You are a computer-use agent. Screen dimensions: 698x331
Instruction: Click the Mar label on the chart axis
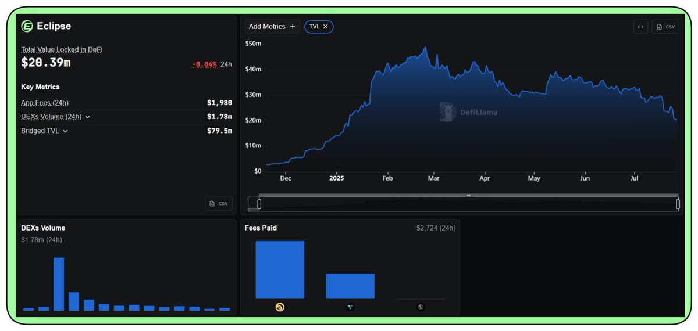pyautogui.click(x=433, y=179)
